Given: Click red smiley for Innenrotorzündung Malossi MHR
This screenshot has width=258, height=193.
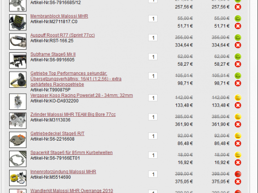Looking at the screenshot, I should (x=238, y=174).
